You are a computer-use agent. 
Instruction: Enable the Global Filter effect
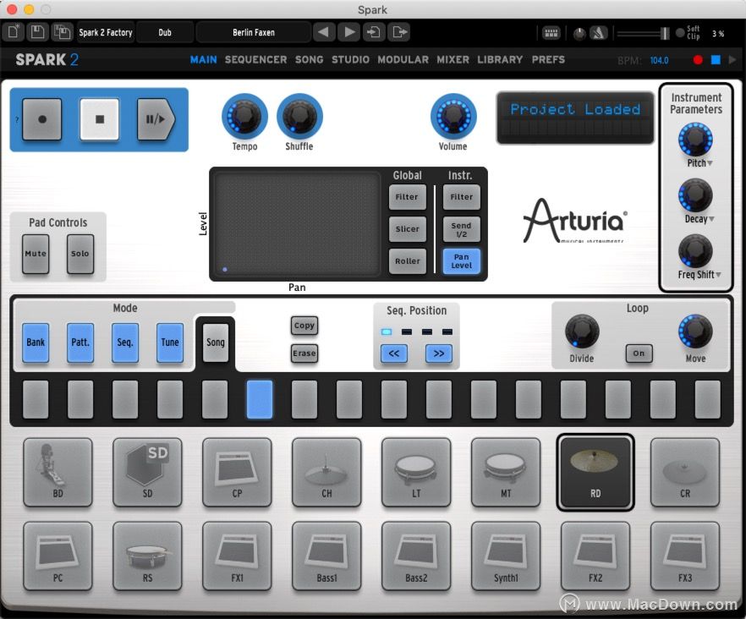coord(407,197)
